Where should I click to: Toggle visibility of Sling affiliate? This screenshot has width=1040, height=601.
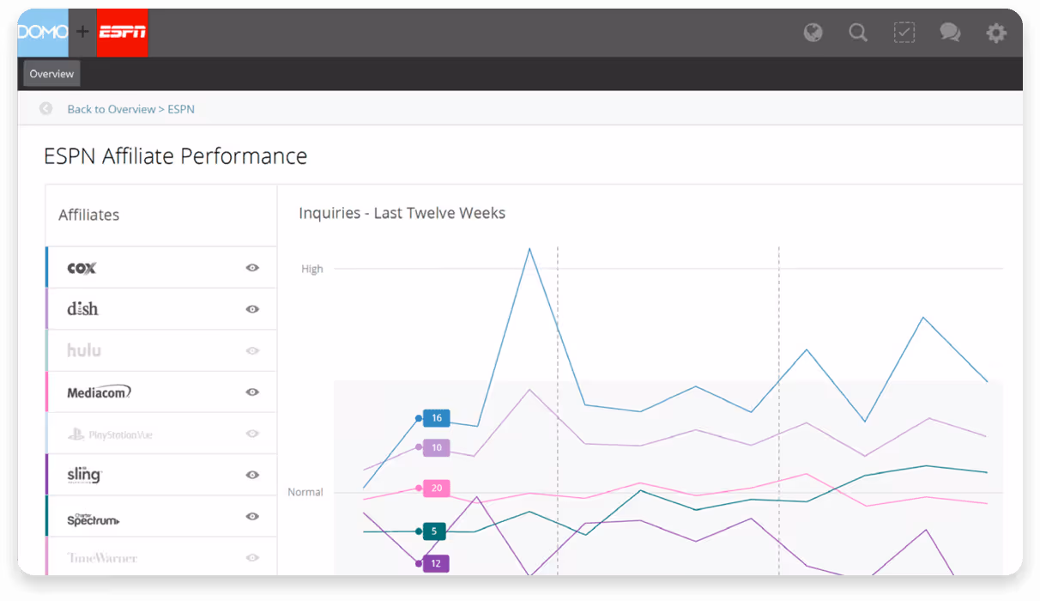coord(252,475)
